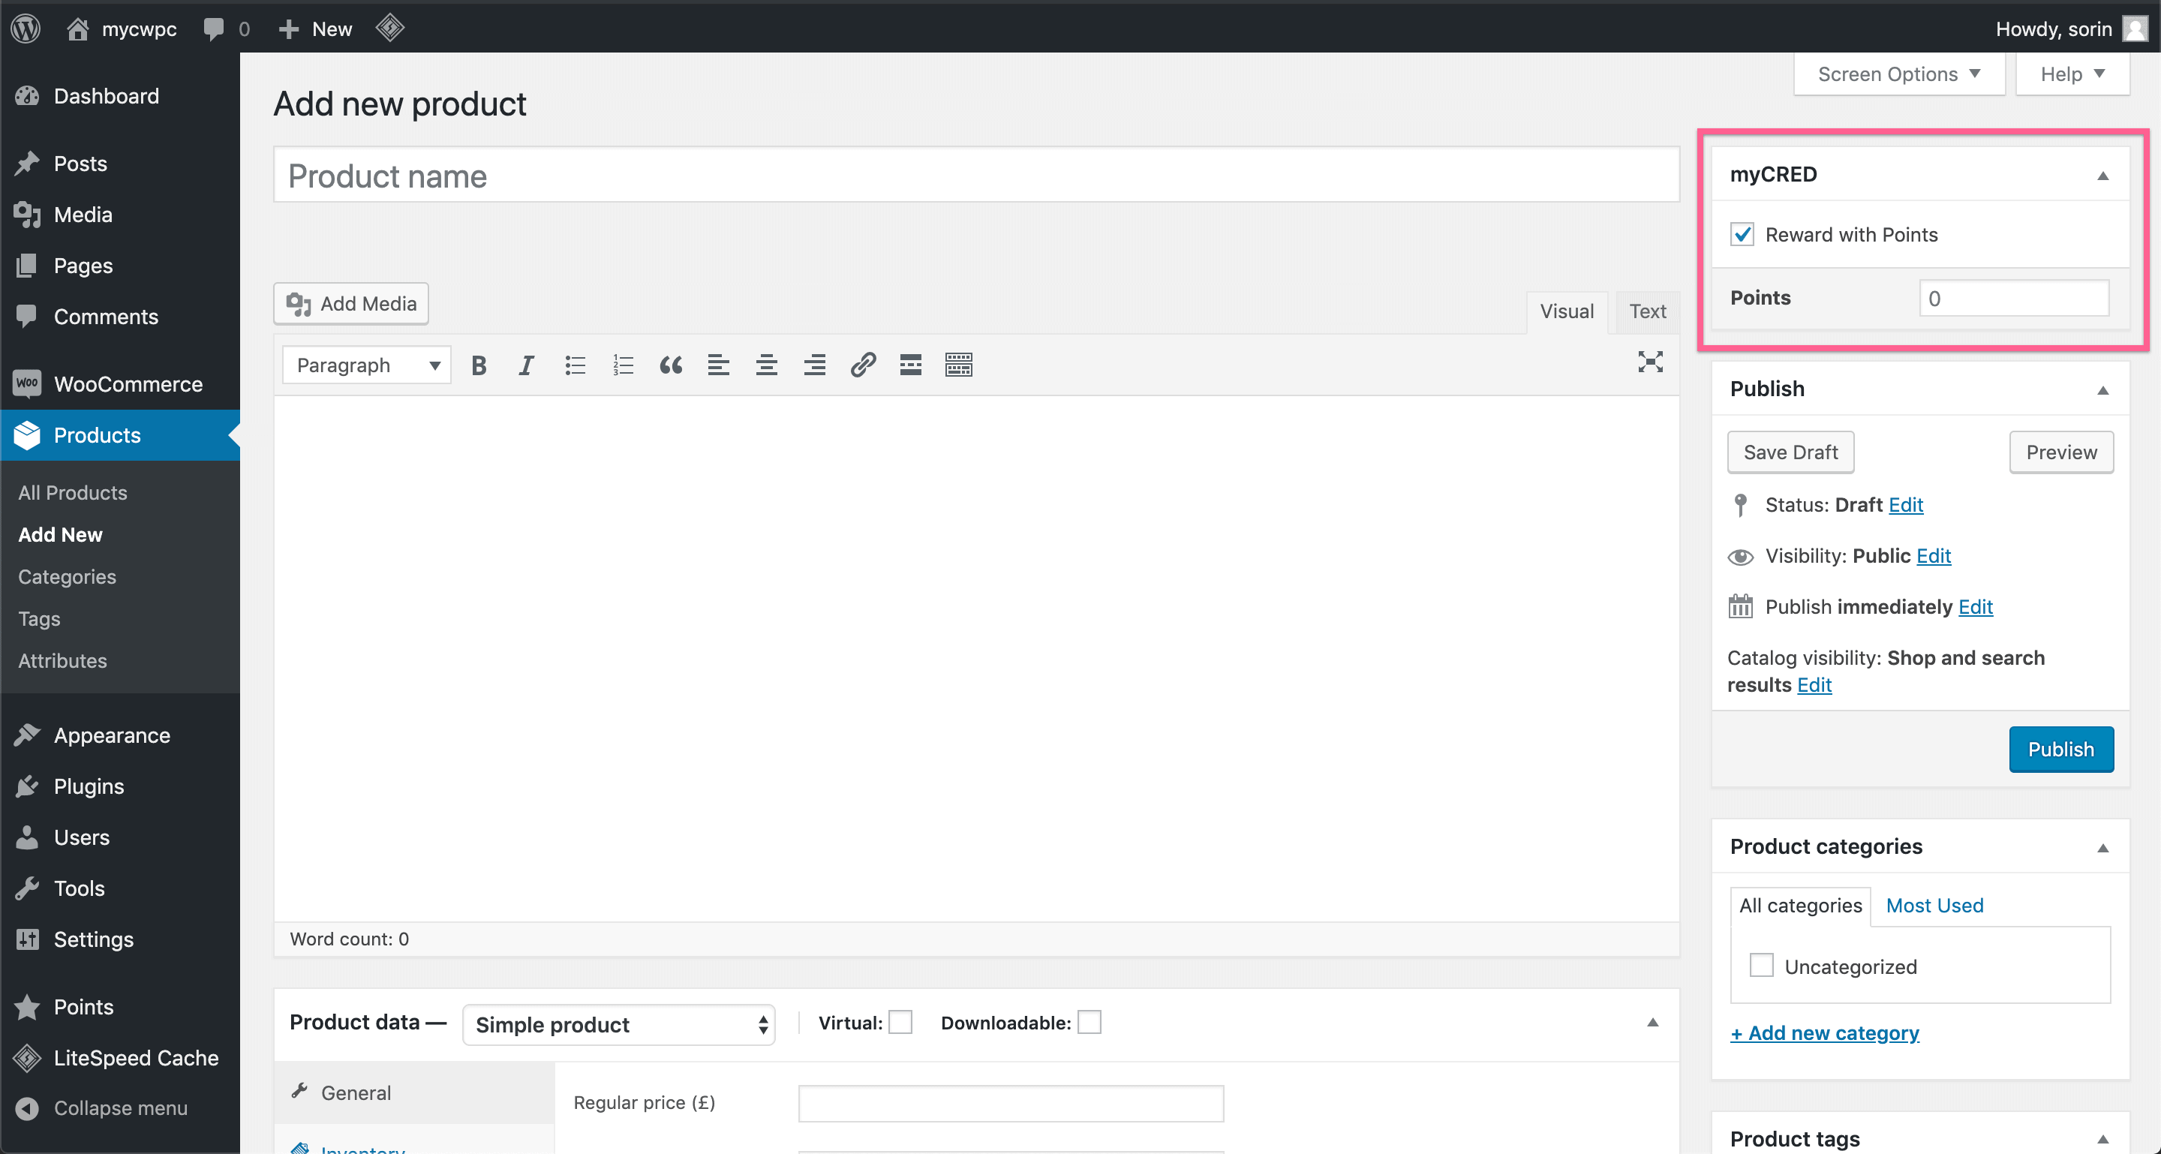Edit the publish date link
Viewport: 2161px width, 1154px height.
[1976, 607]
